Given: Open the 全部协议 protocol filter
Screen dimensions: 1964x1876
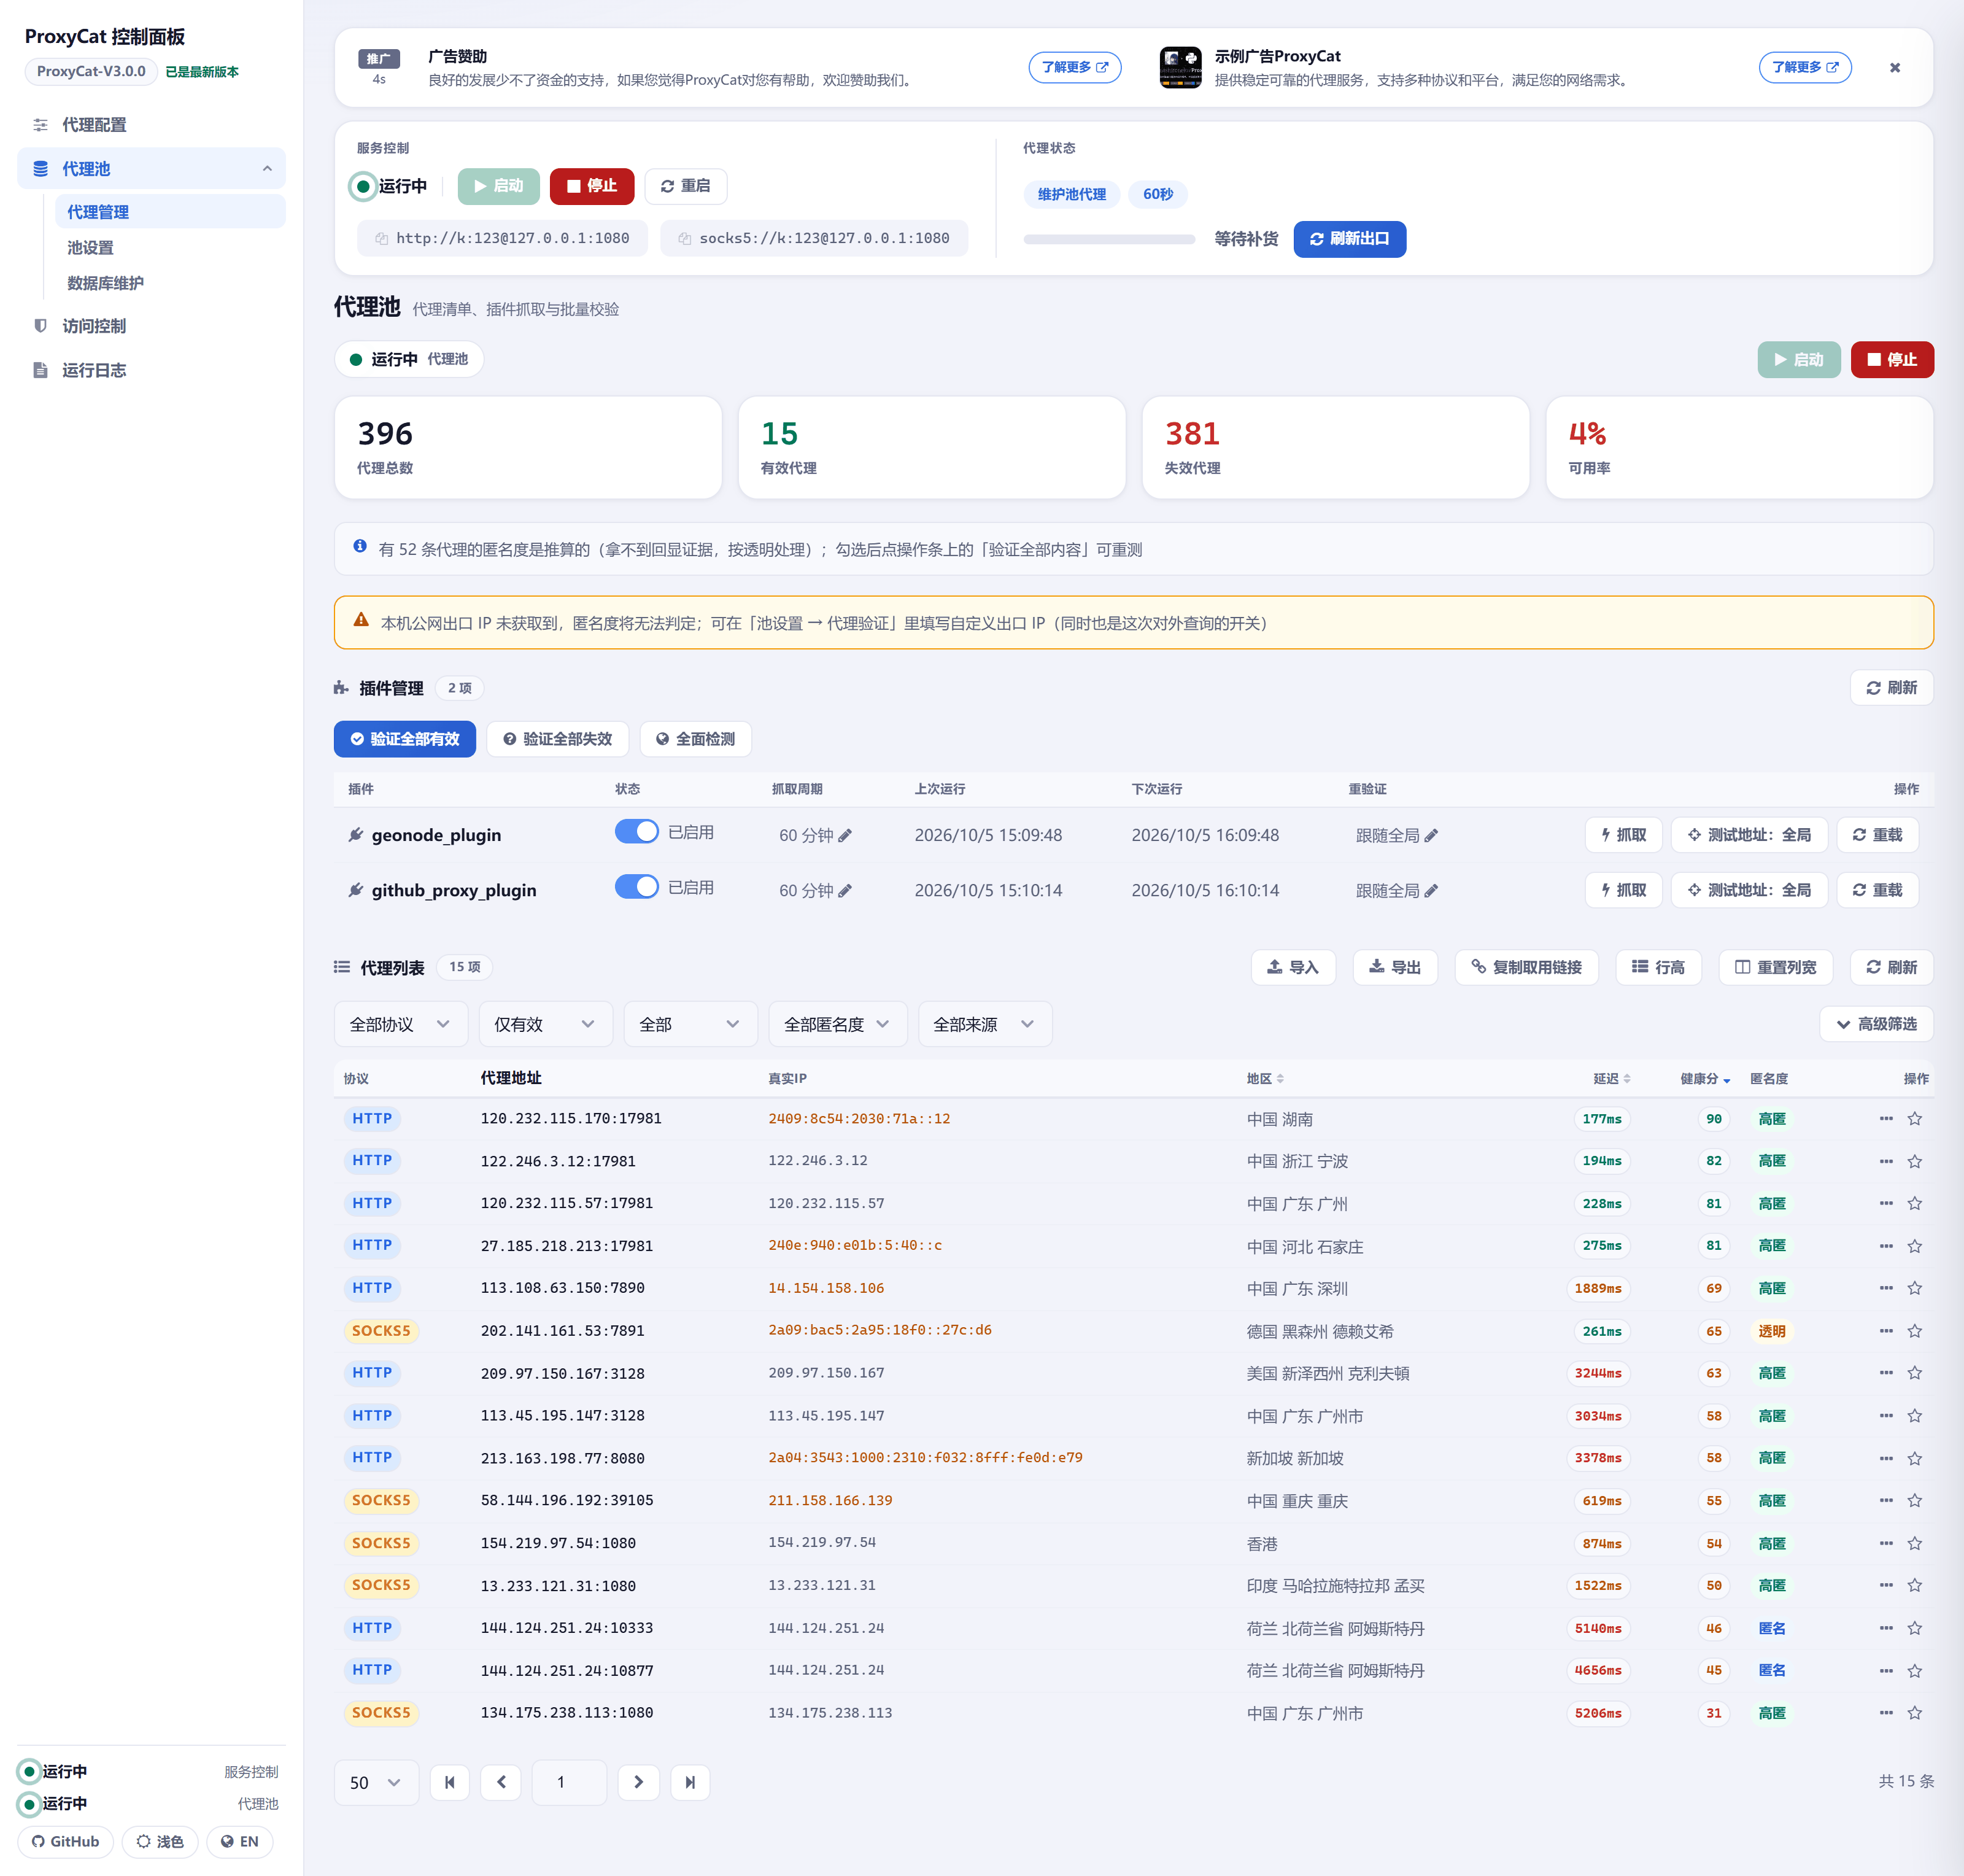Looking at the screenshot, I should pyautogui.click(x=400, y=1024).
